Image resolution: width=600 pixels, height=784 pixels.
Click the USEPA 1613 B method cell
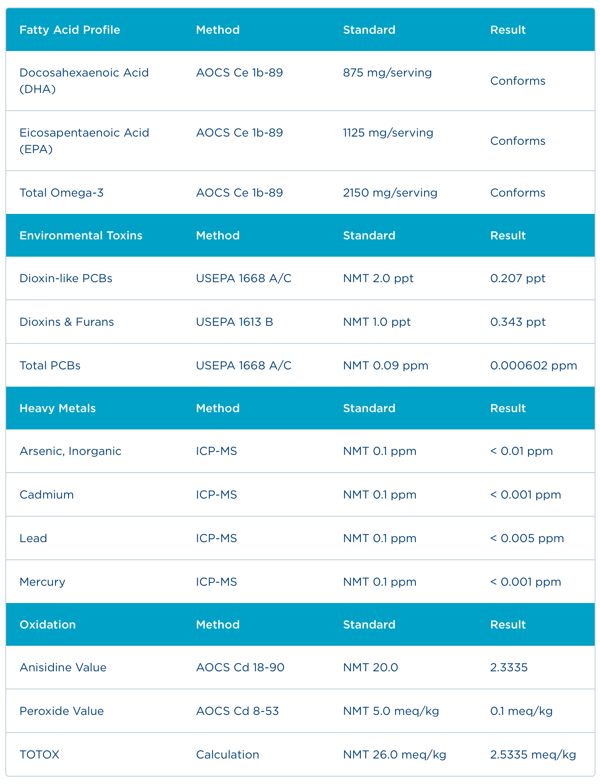[234, 322]
